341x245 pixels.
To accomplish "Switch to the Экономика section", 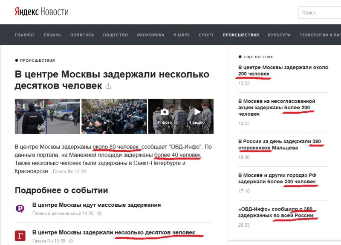I will coord(150,35).
